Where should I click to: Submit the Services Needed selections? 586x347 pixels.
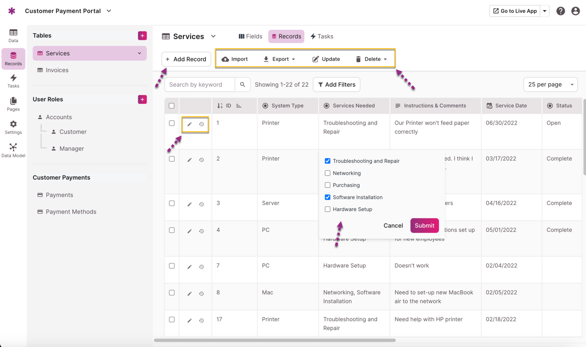point(424,225)
